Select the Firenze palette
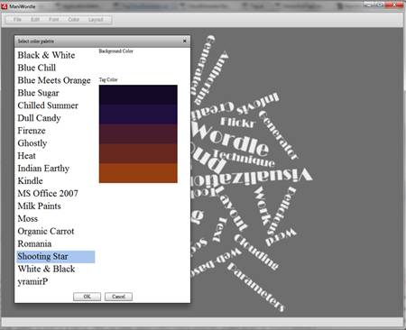Screen dimensions: 406x330 pos(56,131)
